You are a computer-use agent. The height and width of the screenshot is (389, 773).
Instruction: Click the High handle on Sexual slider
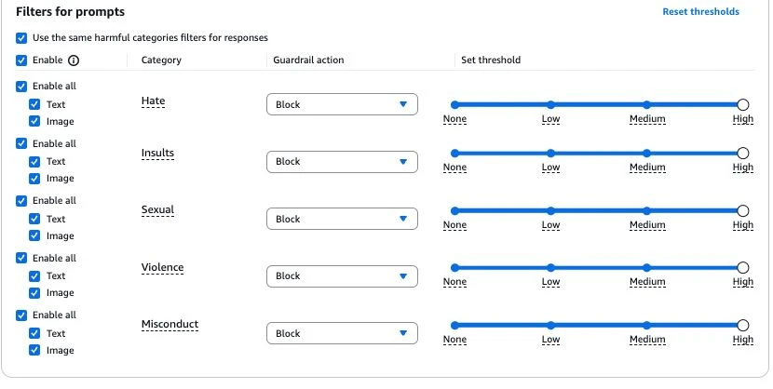pos(743,210)
